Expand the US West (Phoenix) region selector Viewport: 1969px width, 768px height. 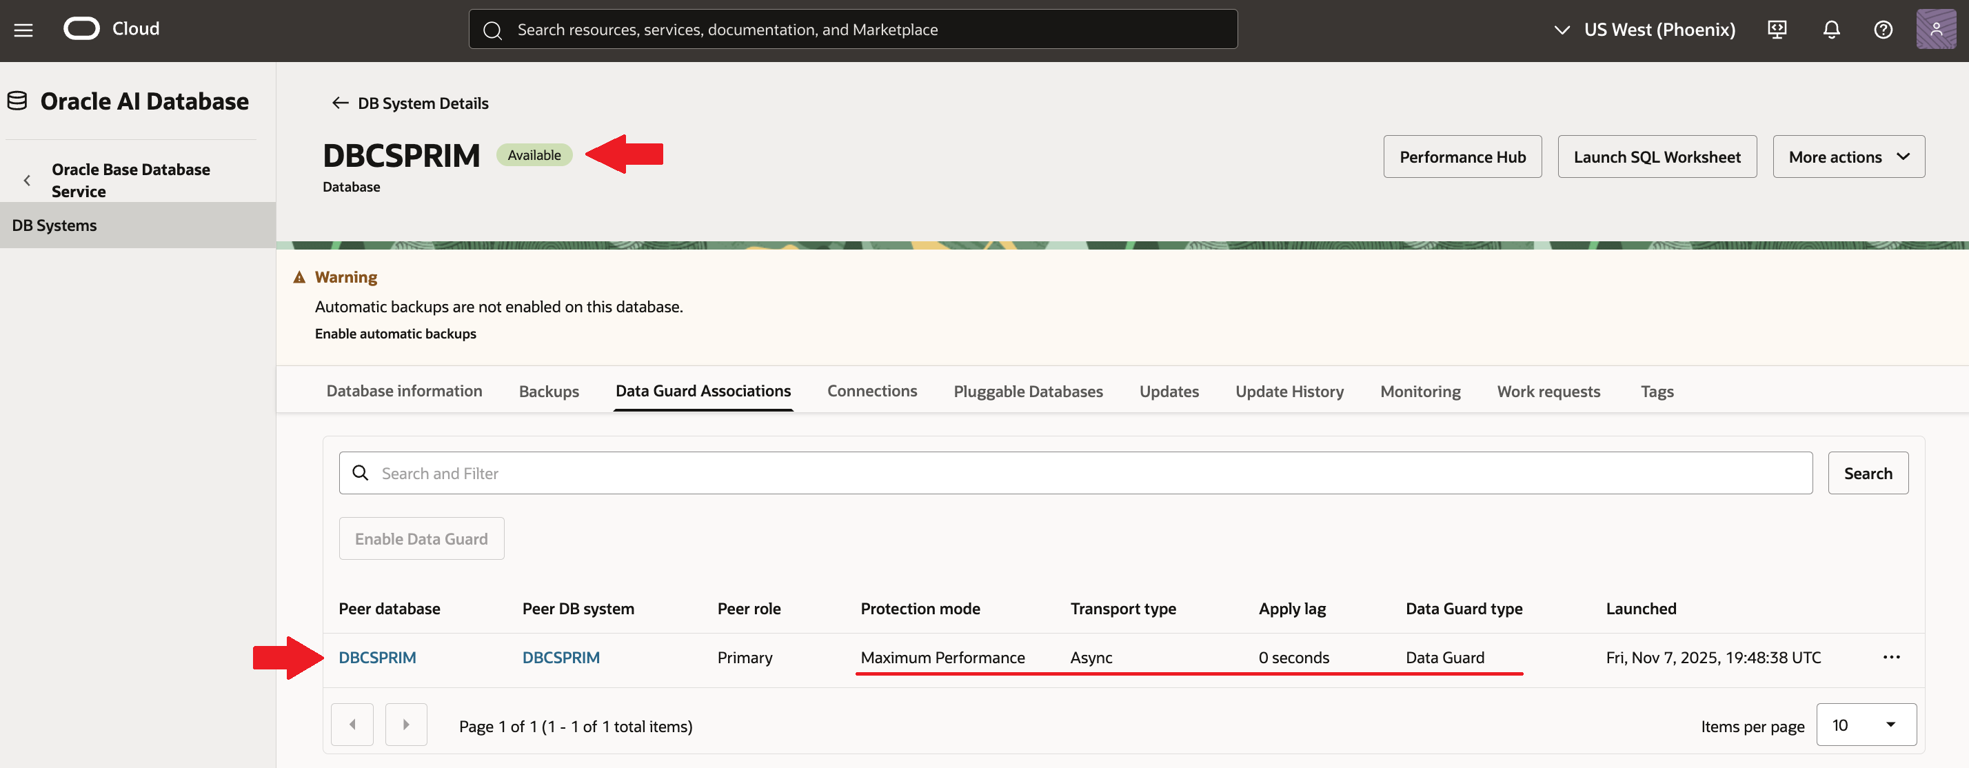[x=1645, y=30]
